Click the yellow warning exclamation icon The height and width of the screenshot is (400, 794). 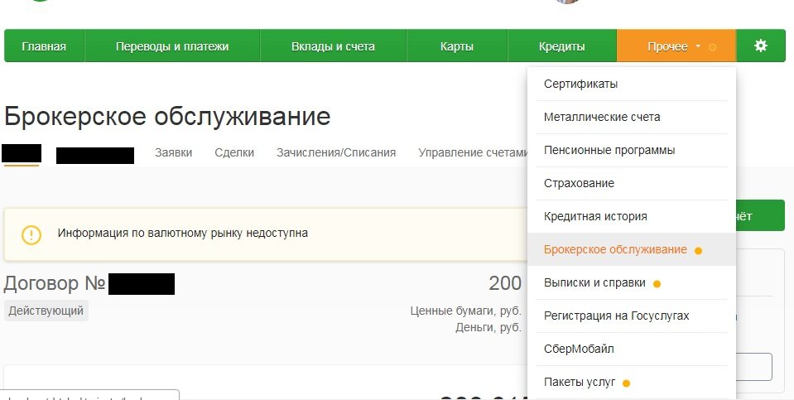point(31,234)
